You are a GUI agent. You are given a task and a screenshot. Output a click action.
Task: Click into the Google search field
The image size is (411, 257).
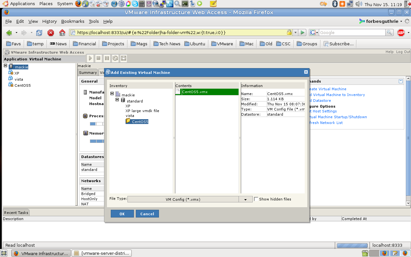tap(352, 32)
